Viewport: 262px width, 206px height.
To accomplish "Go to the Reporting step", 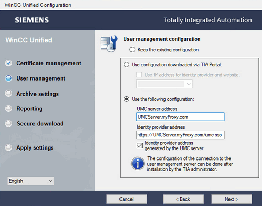I will [29, 109].
